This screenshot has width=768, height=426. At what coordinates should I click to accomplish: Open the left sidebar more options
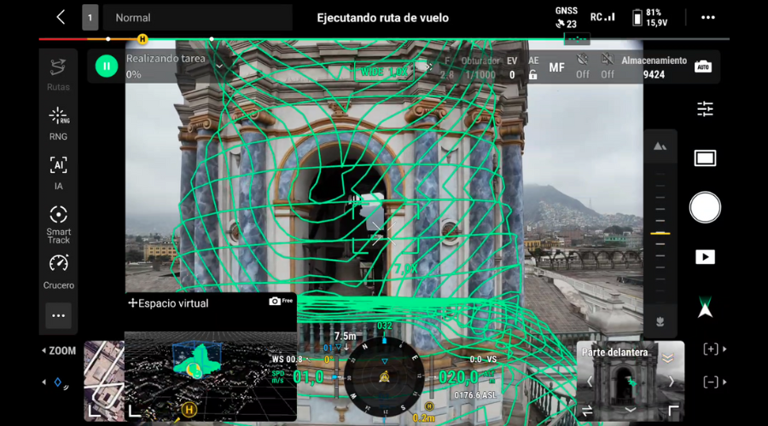coord(58,316)
